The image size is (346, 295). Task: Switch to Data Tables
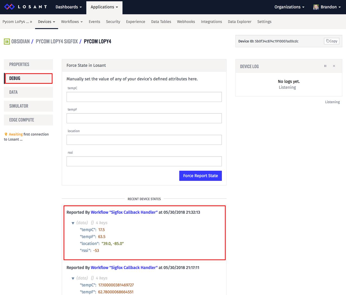coord(161,22)
